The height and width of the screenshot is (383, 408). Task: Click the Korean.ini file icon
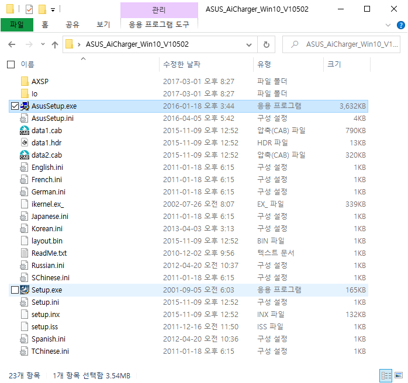click(x=24, y=229)
